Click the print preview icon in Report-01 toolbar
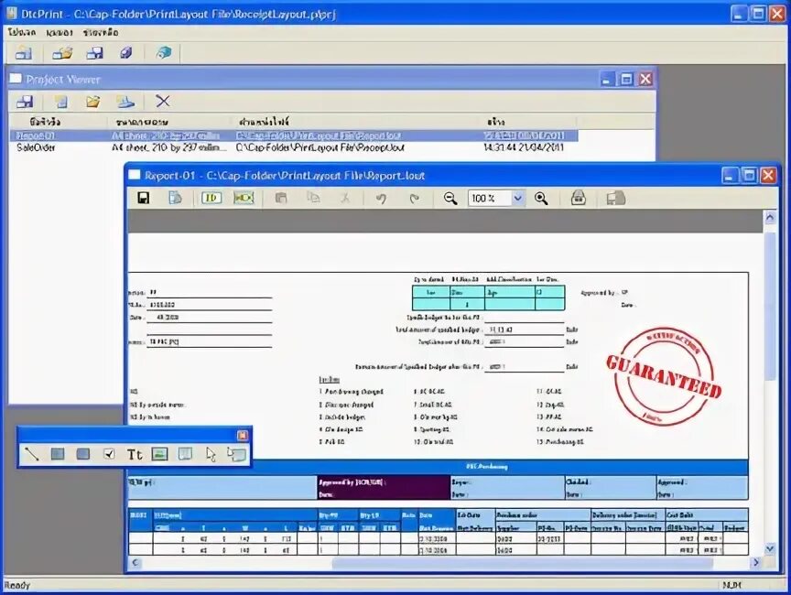 578,198
